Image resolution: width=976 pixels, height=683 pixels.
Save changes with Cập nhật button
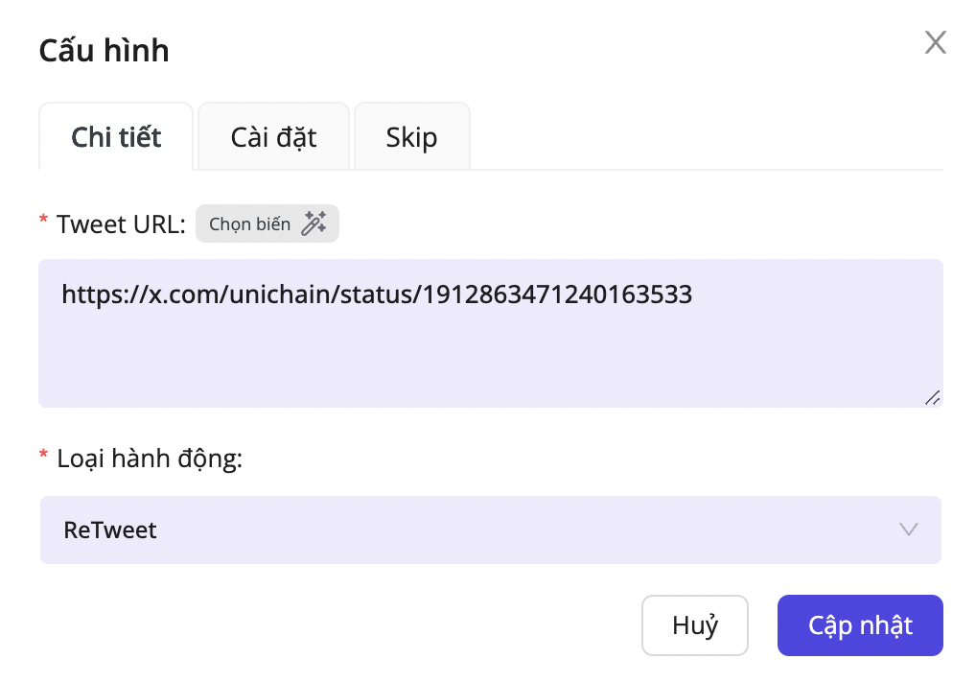(859, 625)
